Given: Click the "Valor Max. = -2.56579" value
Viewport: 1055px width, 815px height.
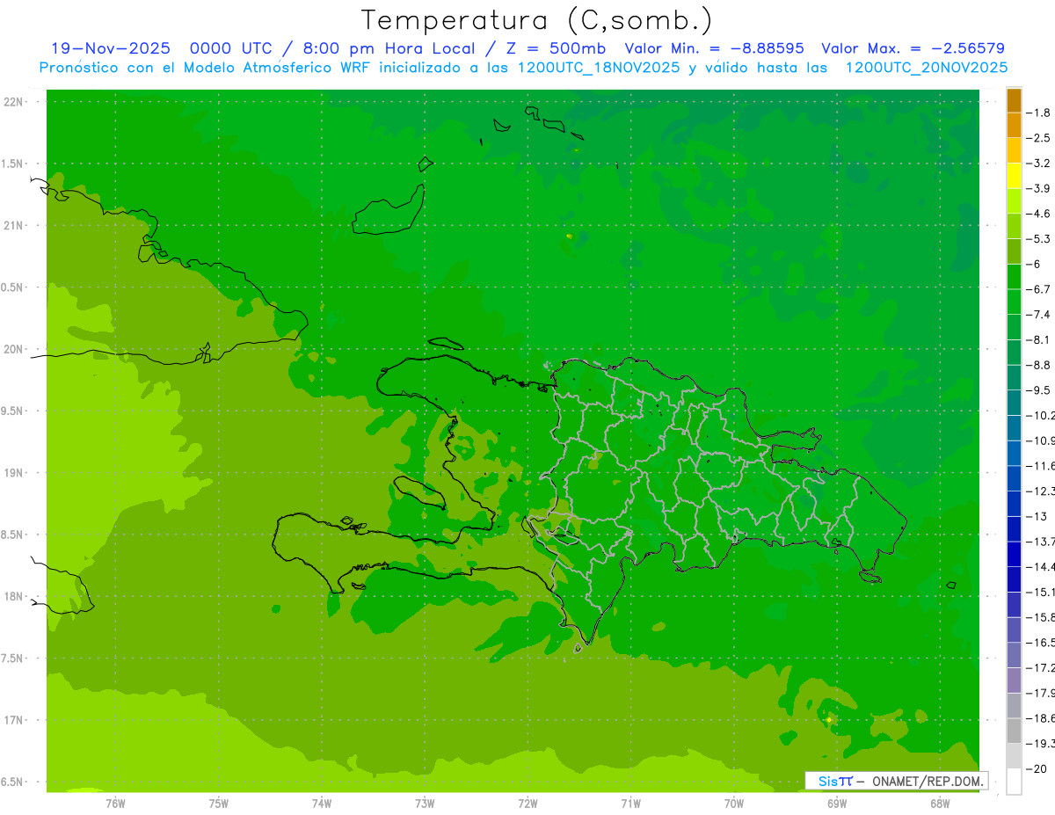Looking at the screenshot, I should (913, 48).
